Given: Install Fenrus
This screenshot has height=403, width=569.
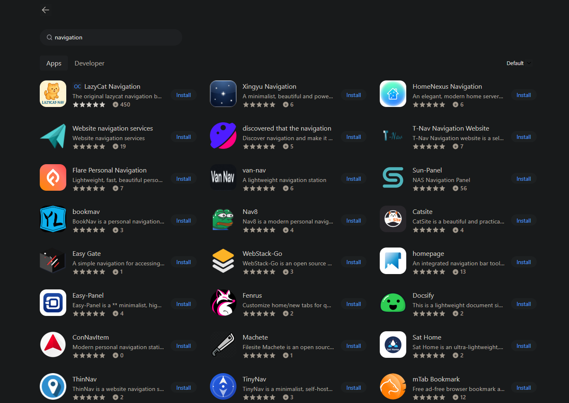Looking at the screenshot, I should pyautogui.click(x=354, y=304).
